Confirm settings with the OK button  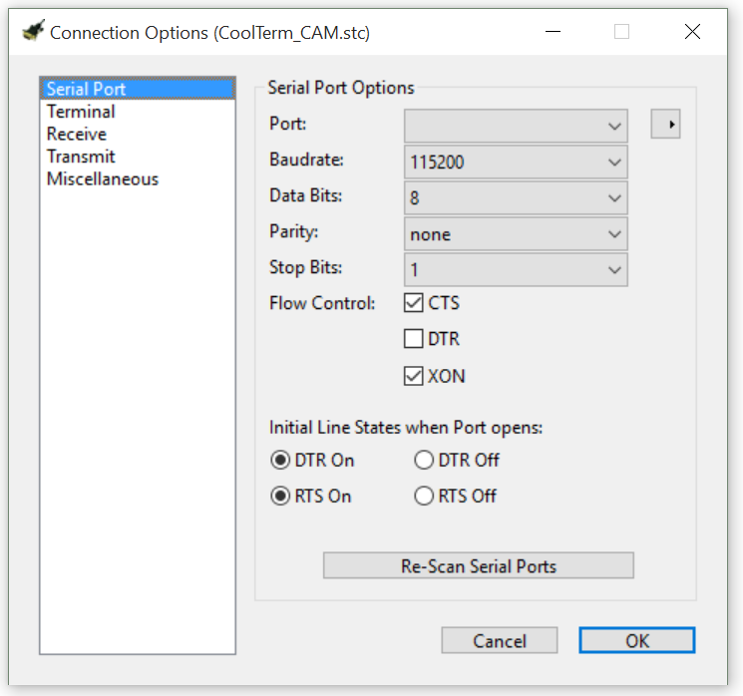(637, 640)
